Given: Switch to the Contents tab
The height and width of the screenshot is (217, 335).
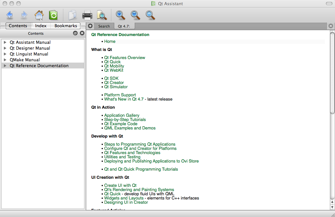Looking at the screenshot, I should tap(18, 26).
